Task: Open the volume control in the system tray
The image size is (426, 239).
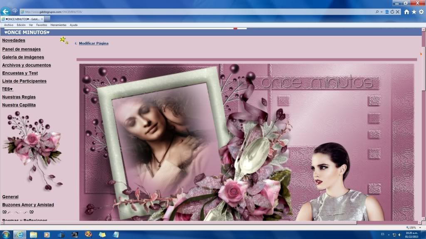Action: 399,234
